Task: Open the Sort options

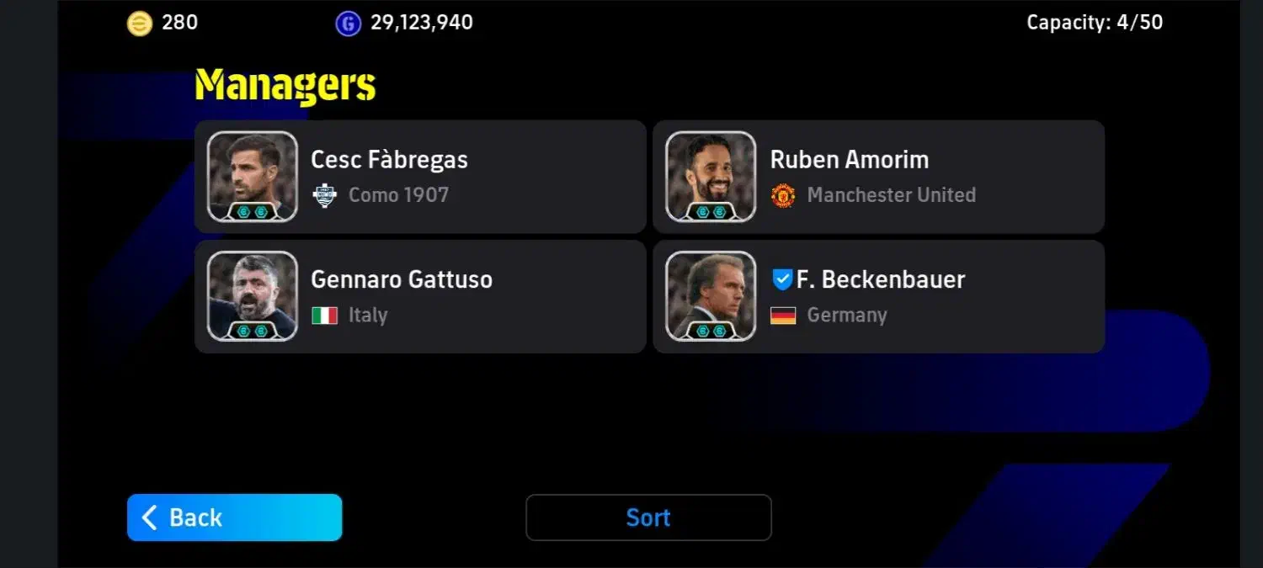Action: click(648, 518)
